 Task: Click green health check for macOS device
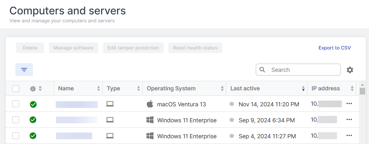33,104
